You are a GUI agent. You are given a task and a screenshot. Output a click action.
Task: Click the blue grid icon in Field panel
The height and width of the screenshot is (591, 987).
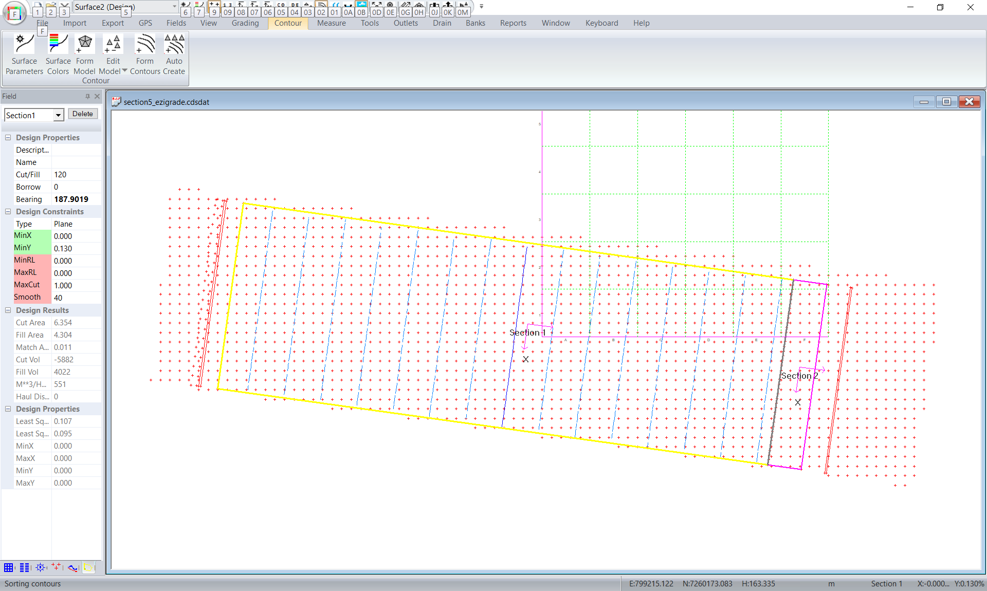tap(9, 567)
